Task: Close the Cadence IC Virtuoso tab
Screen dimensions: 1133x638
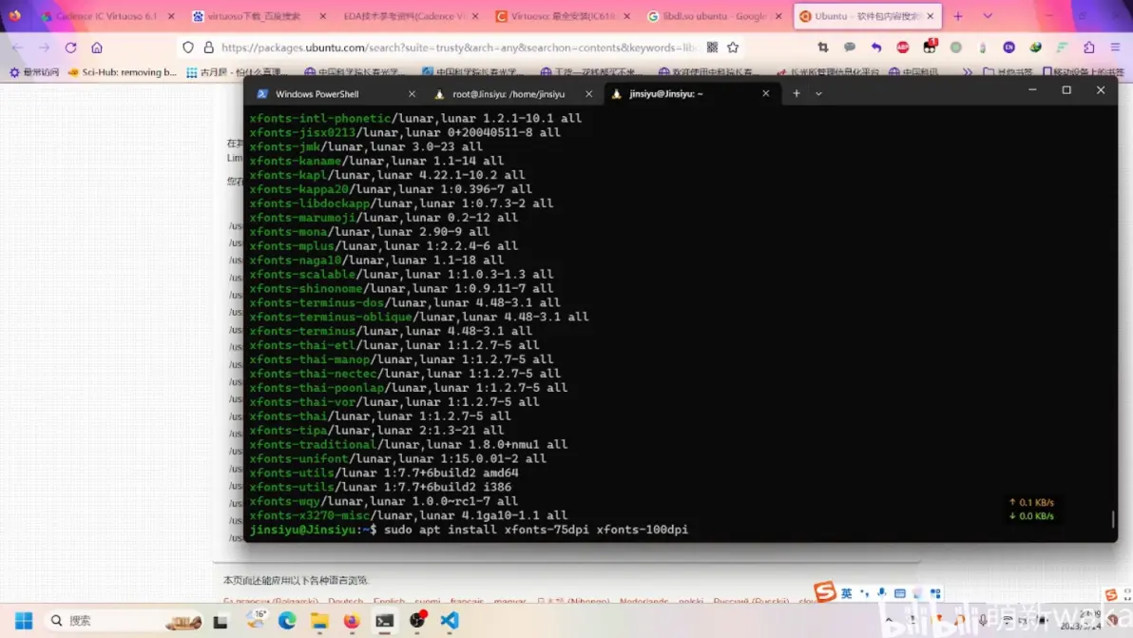Action: (171, 16)
